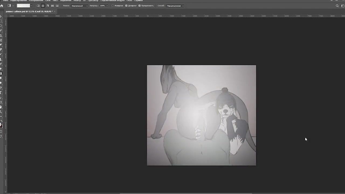This screenshot has height=194, width=345.
Task: Click the gradient preview swatch
Action: 23,6
